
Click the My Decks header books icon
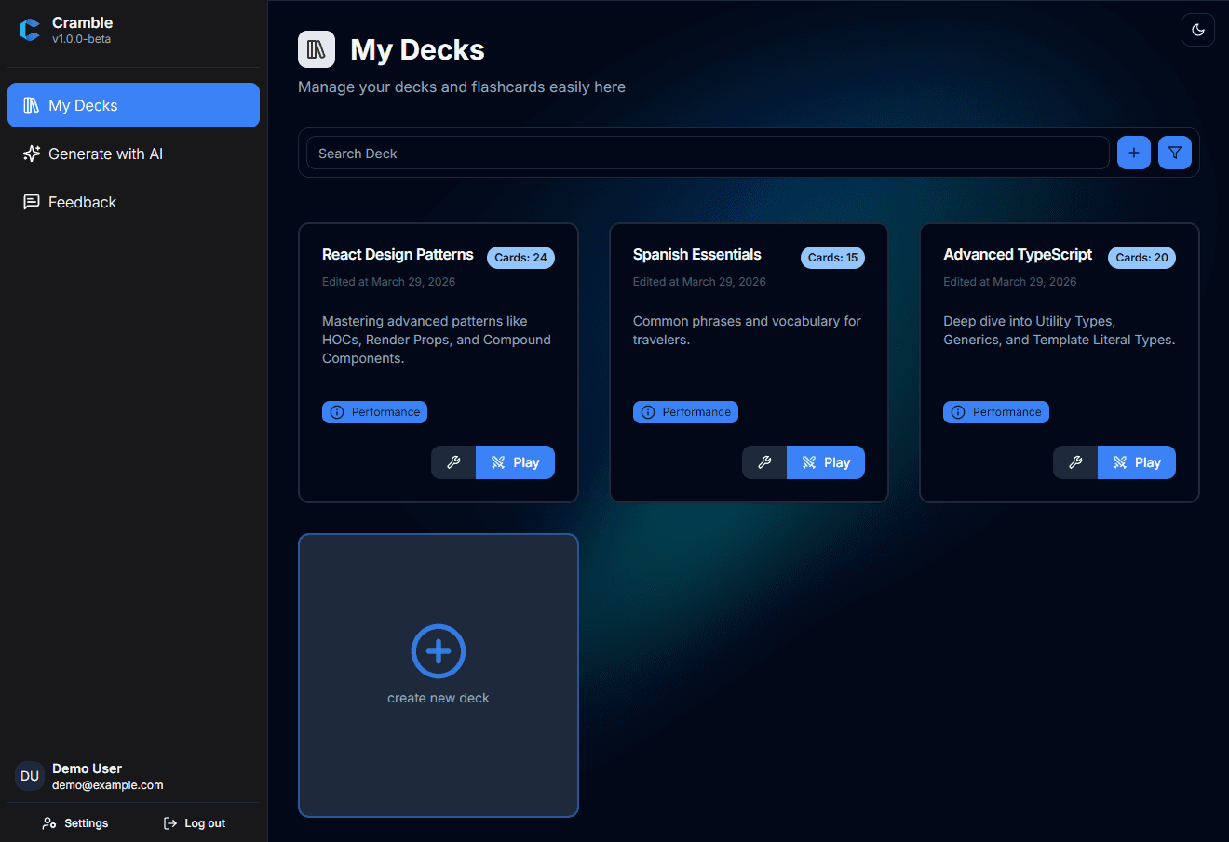pyautogui.click(x=317, y=49)
